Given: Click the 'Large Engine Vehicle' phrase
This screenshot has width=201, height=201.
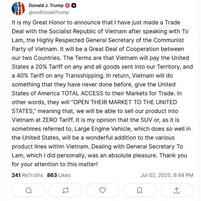Looking at the screenshot, I should pos(103,129).
